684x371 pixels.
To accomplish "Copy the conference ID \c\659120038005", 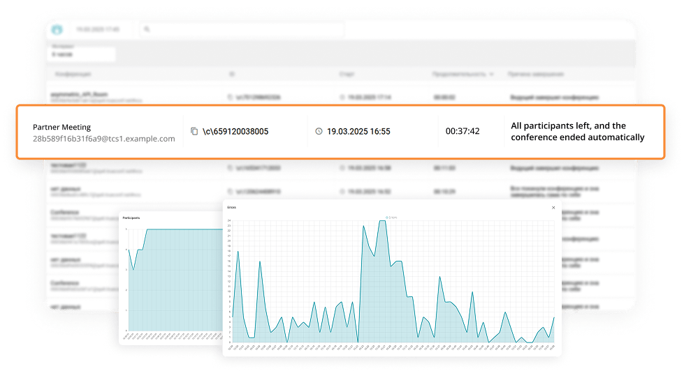I will tap(194, 131).
